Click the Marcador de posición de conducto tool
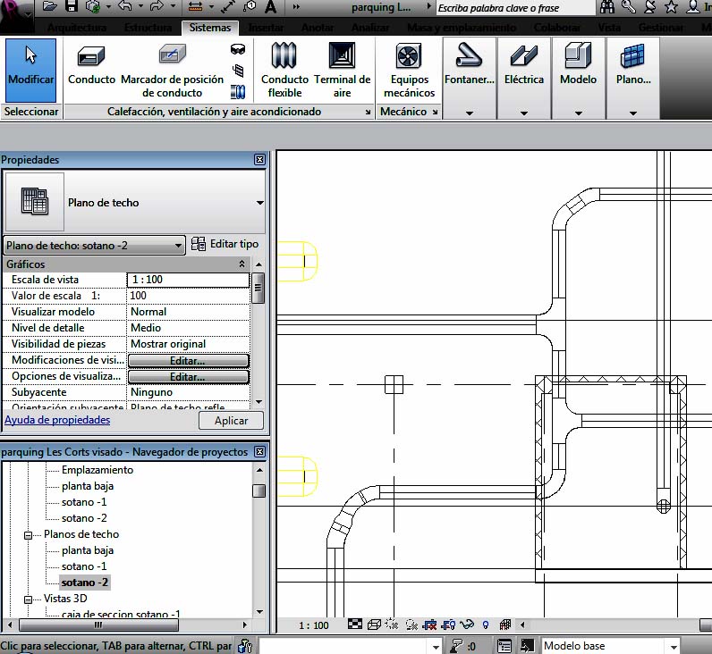This screenshot has height=654, width=712. click(172, 66)
